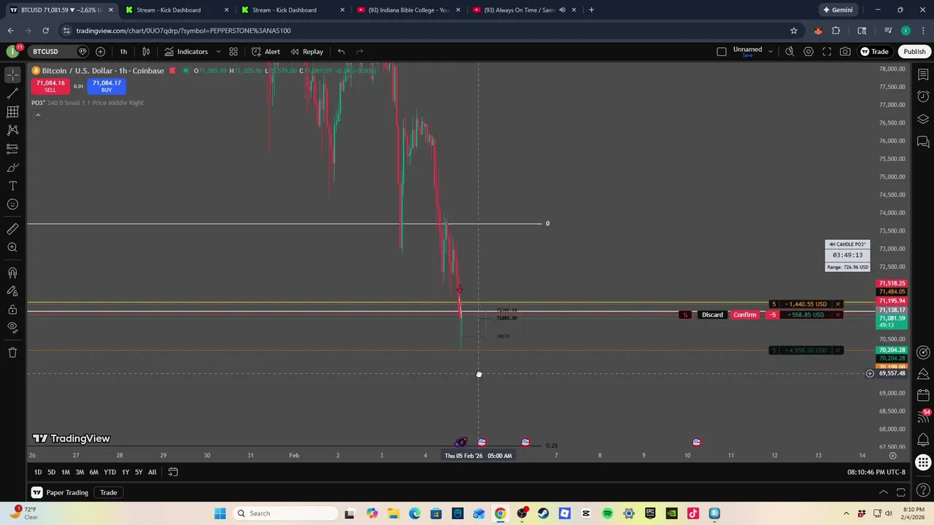Open the watchlist panel icon

pos(923,74)
